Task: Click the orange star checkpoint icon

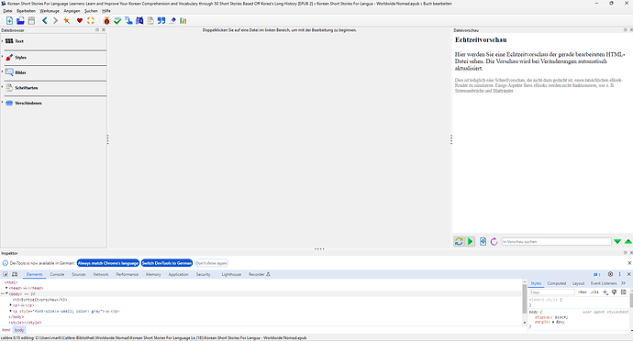Action: [x=67, y=20]
